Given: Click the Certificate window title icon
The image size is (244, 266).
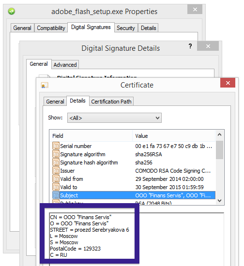Looking at the screenshot, I should [x=45, y=85].
